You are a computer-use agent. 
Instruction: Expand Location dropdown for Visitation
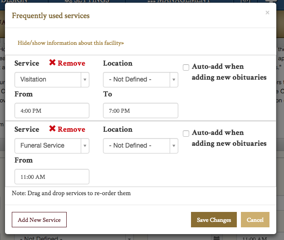pos(141,79)
